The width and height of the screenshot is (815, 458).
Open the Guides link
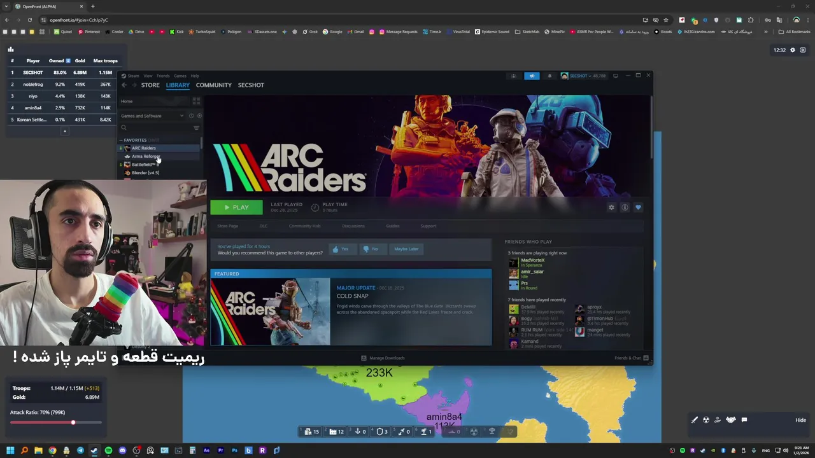392,226
